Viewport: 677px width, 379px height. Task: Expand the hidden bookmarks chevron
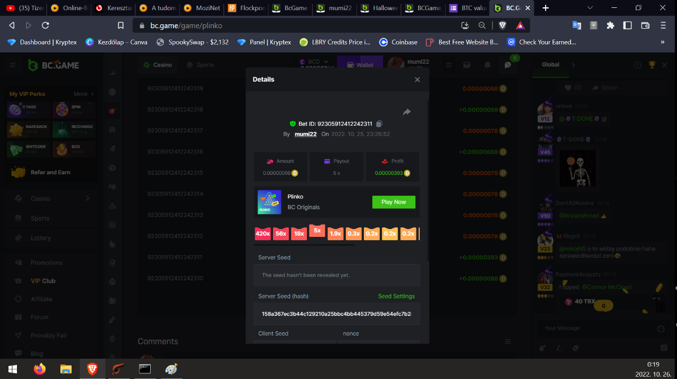tap(662, 42)
